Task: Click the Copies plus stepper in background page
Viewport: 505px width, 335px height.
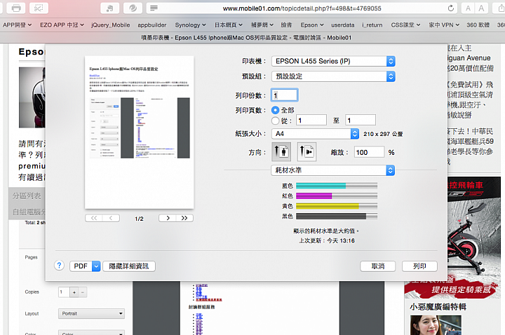Action: pos(74,292)
